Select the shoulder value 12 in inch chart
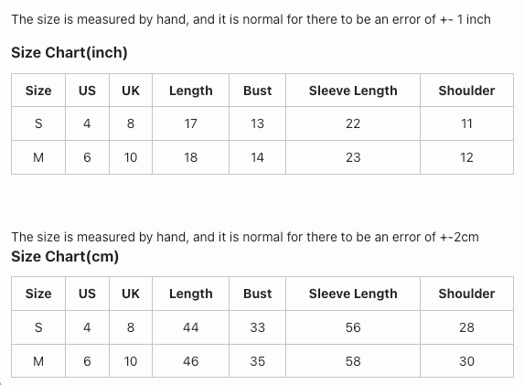The height and width of the screenshot is (385, 524). pos(466,157)
